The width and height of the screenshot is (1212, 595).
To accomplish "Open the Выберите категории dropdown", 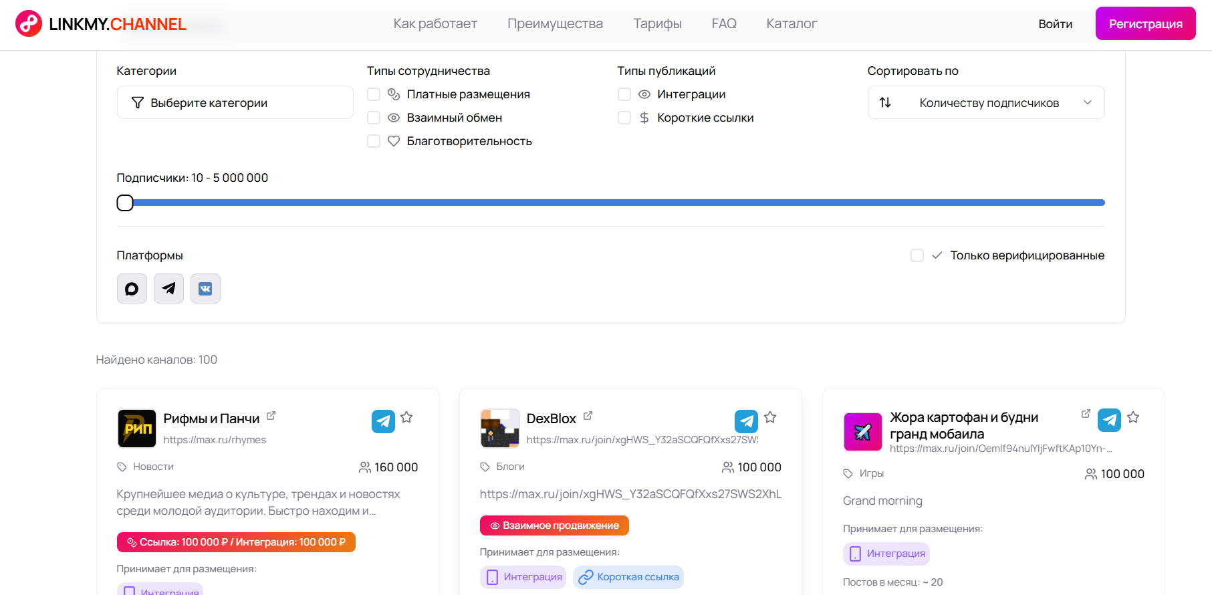I will 235,102.
